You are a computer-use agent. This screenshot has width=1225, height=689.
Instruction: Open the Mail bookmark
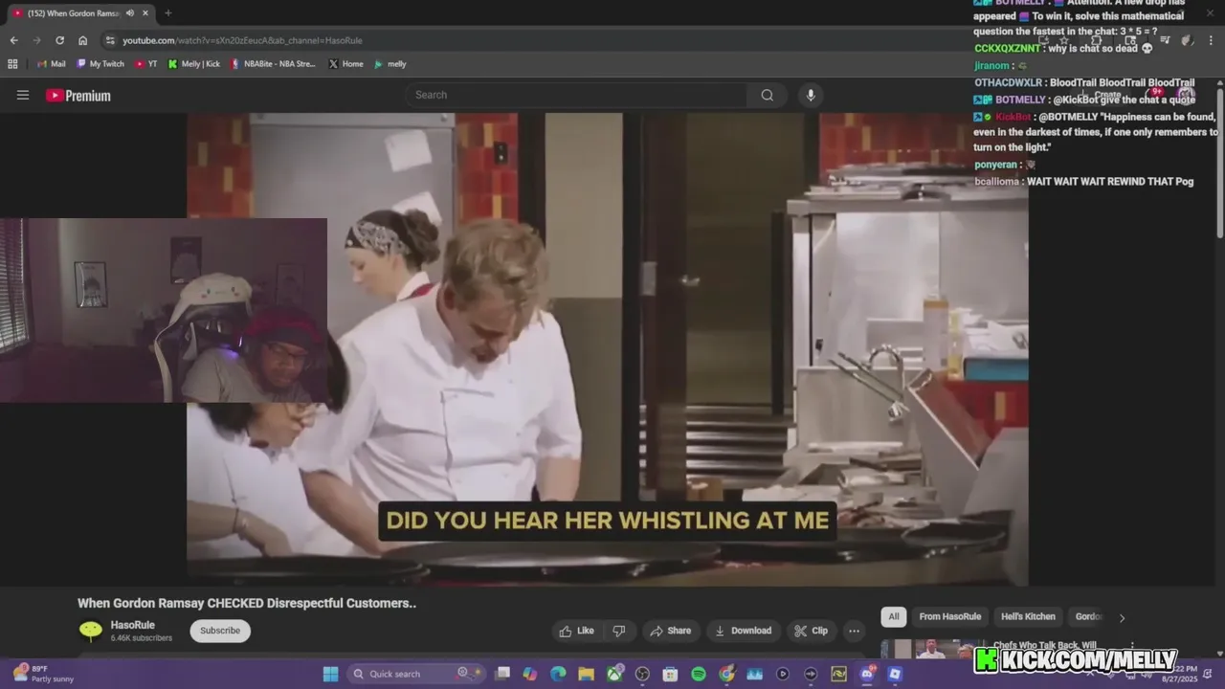pyautogui.click(x=52, y=64)
